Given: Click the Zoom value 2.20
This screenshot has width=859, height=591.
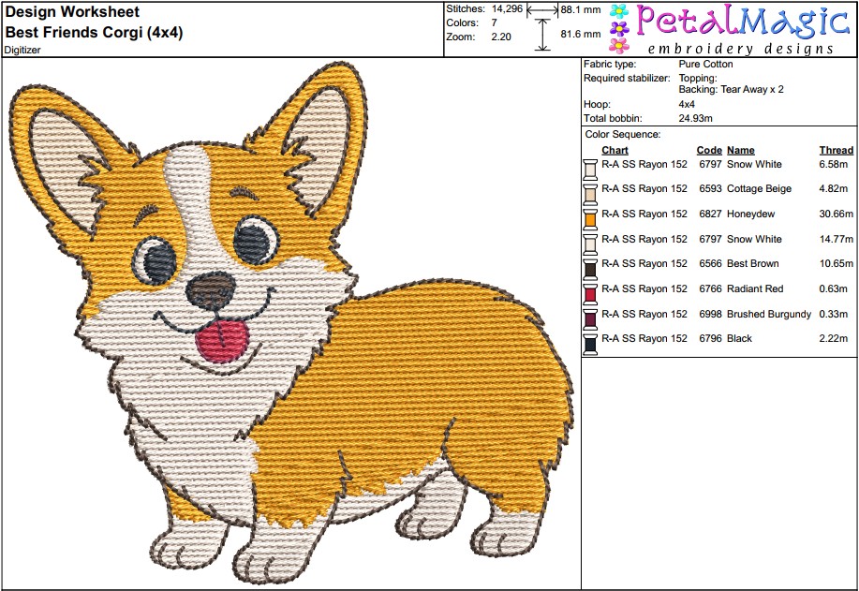Looking at the screenshot, I should point(501,37).
